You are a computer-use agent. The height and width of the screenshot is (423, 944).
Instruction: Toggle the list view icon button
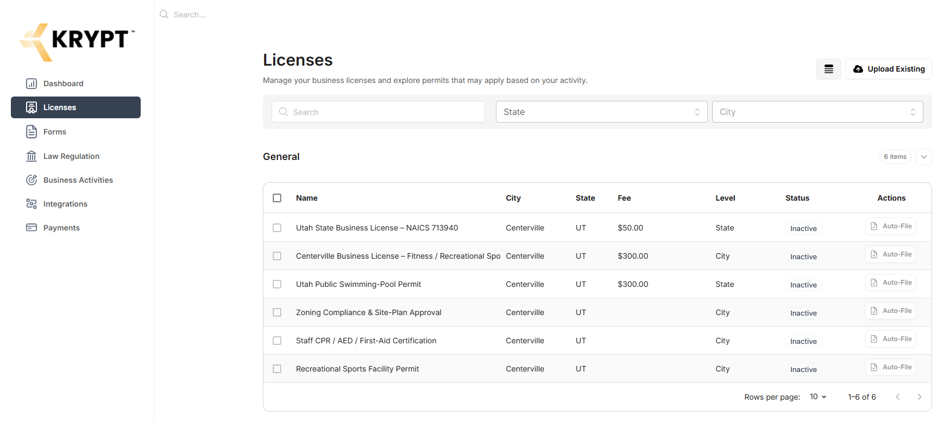(x=828, y=69)
